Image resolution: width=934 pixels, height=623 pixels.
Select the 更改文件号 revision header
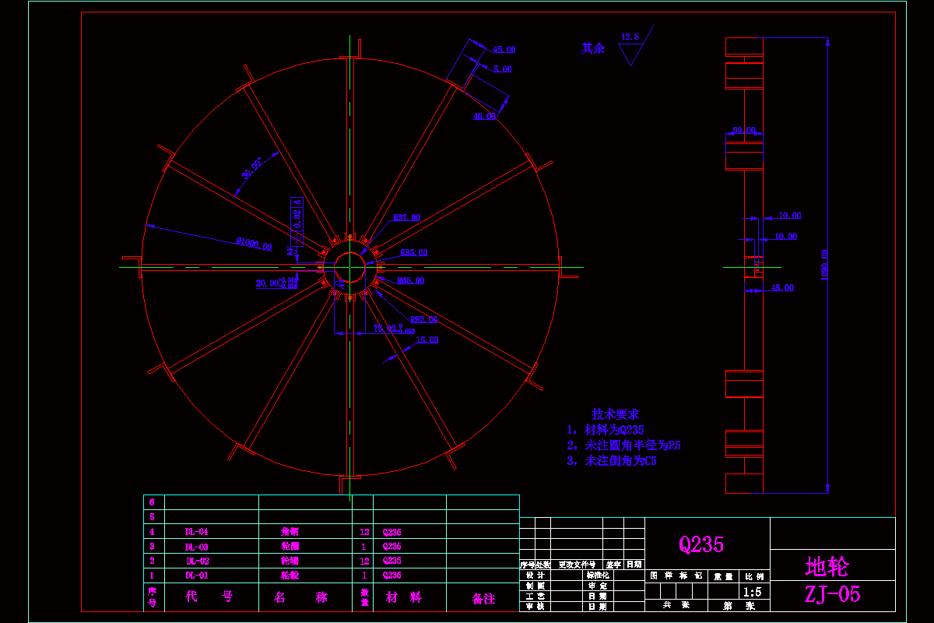(x=577, y=565)
